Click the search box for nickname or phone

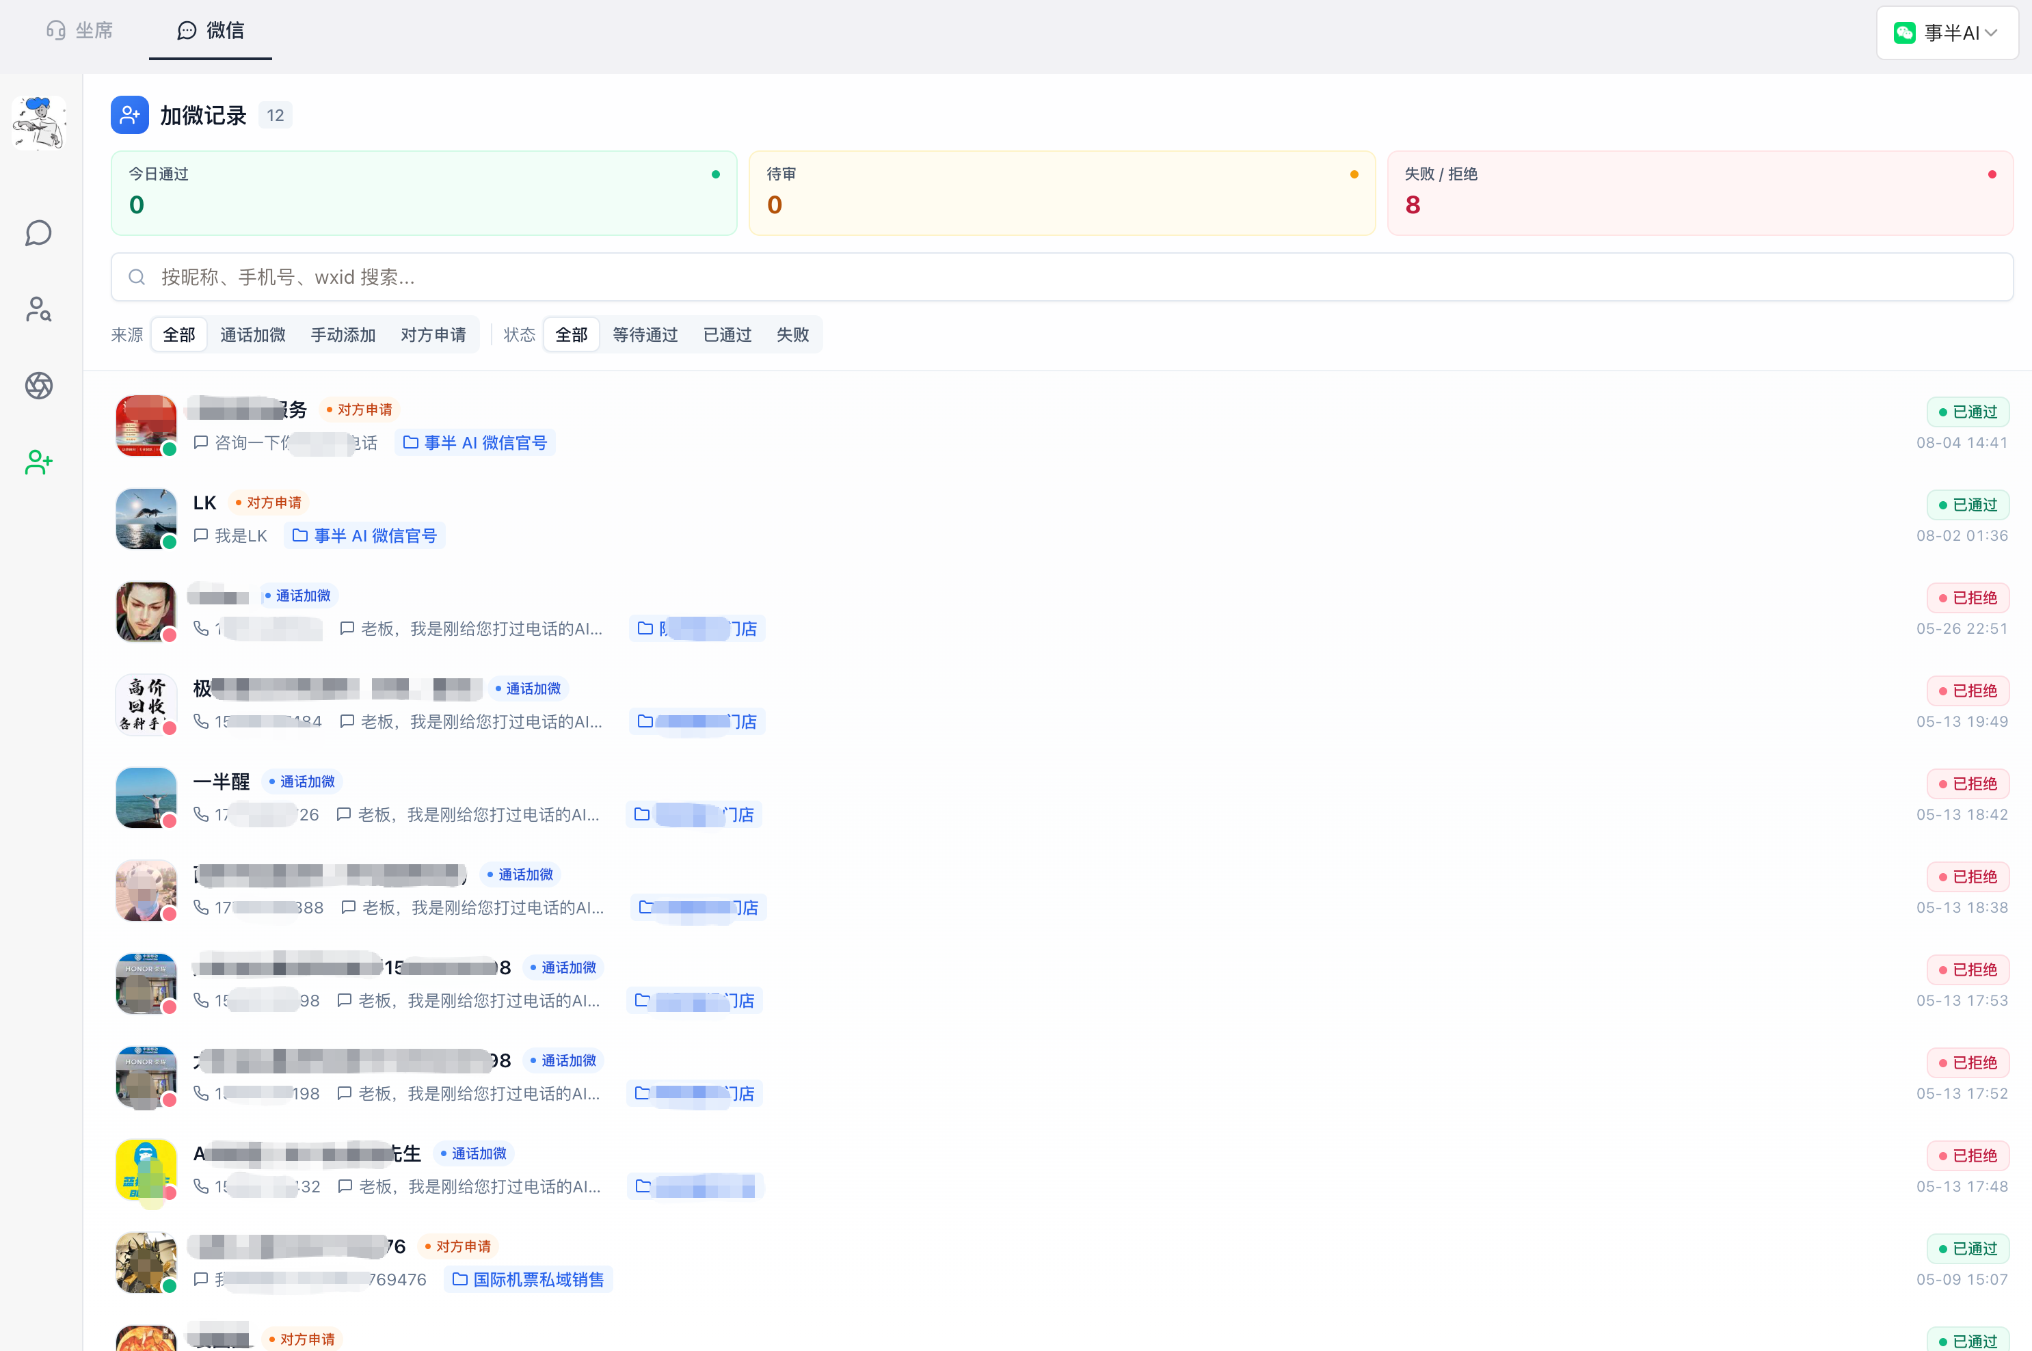1062,277
